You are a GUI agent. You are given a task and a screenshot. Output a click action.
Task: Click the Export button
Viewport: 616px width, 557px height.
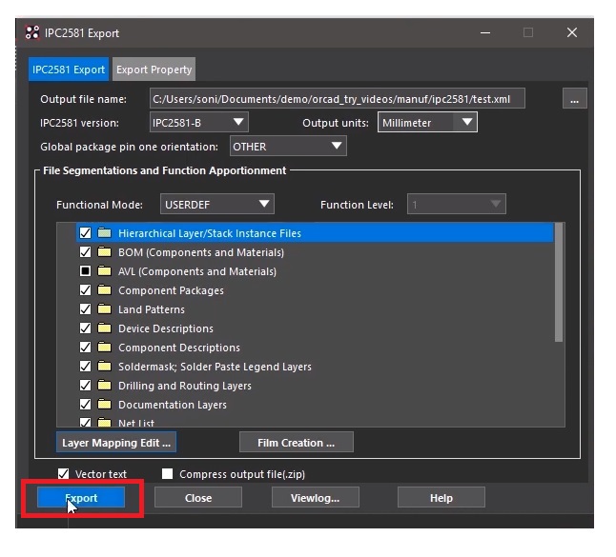[x=81, y=498]
